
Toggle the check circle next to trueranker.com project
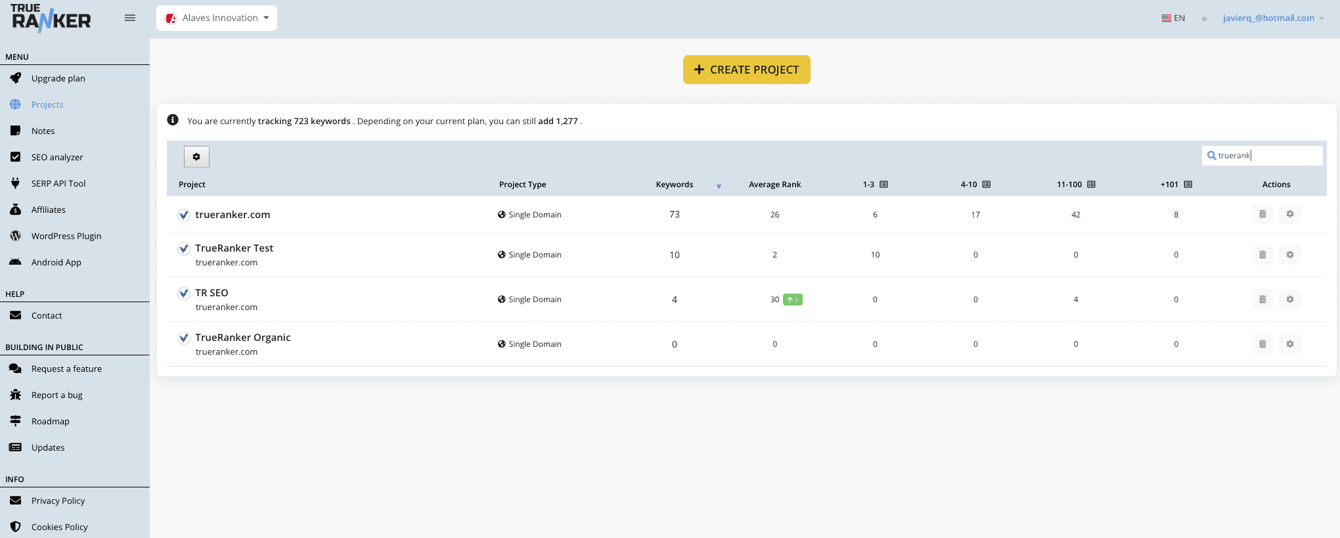tap(184, 215)
